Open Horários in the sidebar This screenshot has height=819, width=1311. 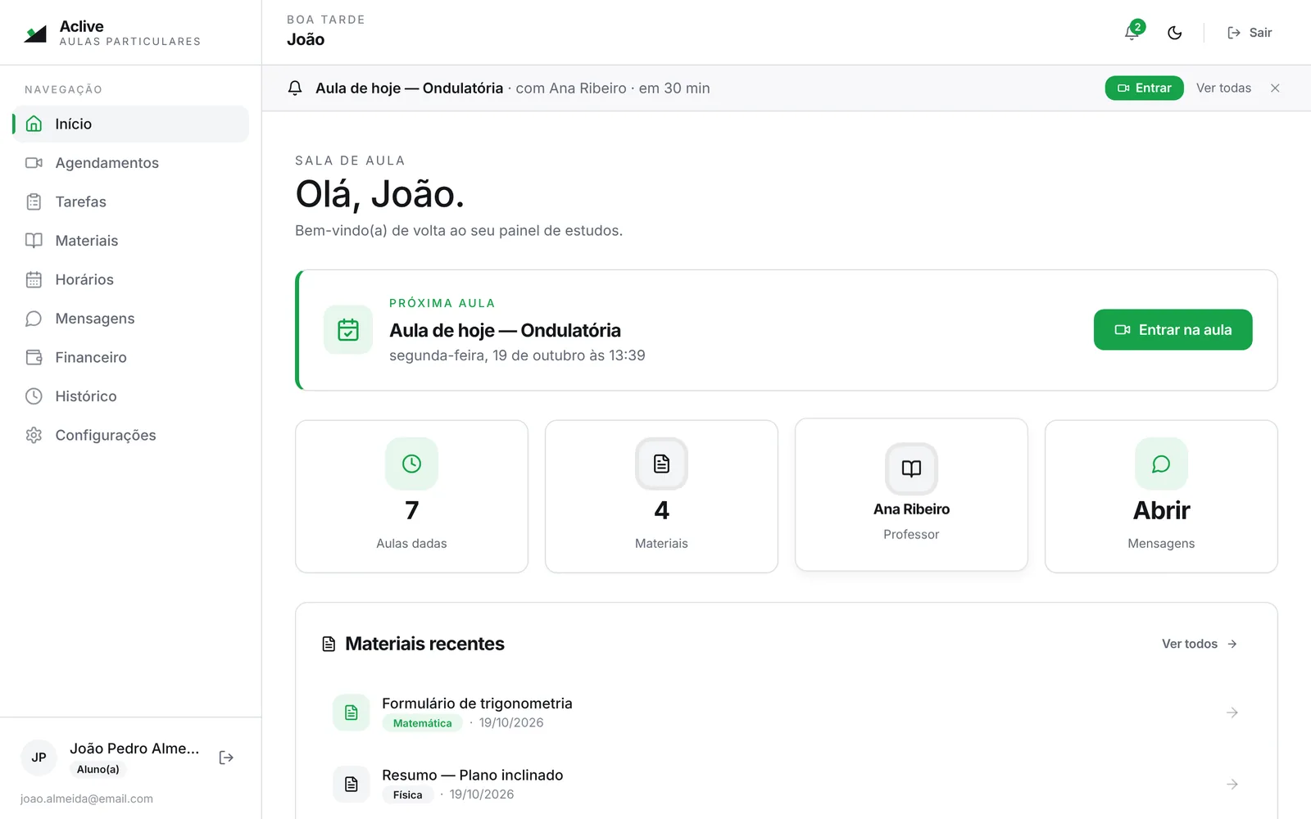(131, 279)
